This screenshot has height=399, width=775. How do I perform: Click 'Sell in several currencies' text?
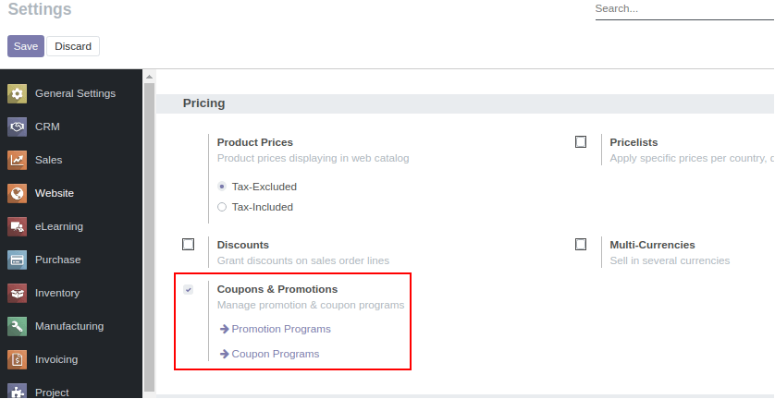click(x=670, y=260)
